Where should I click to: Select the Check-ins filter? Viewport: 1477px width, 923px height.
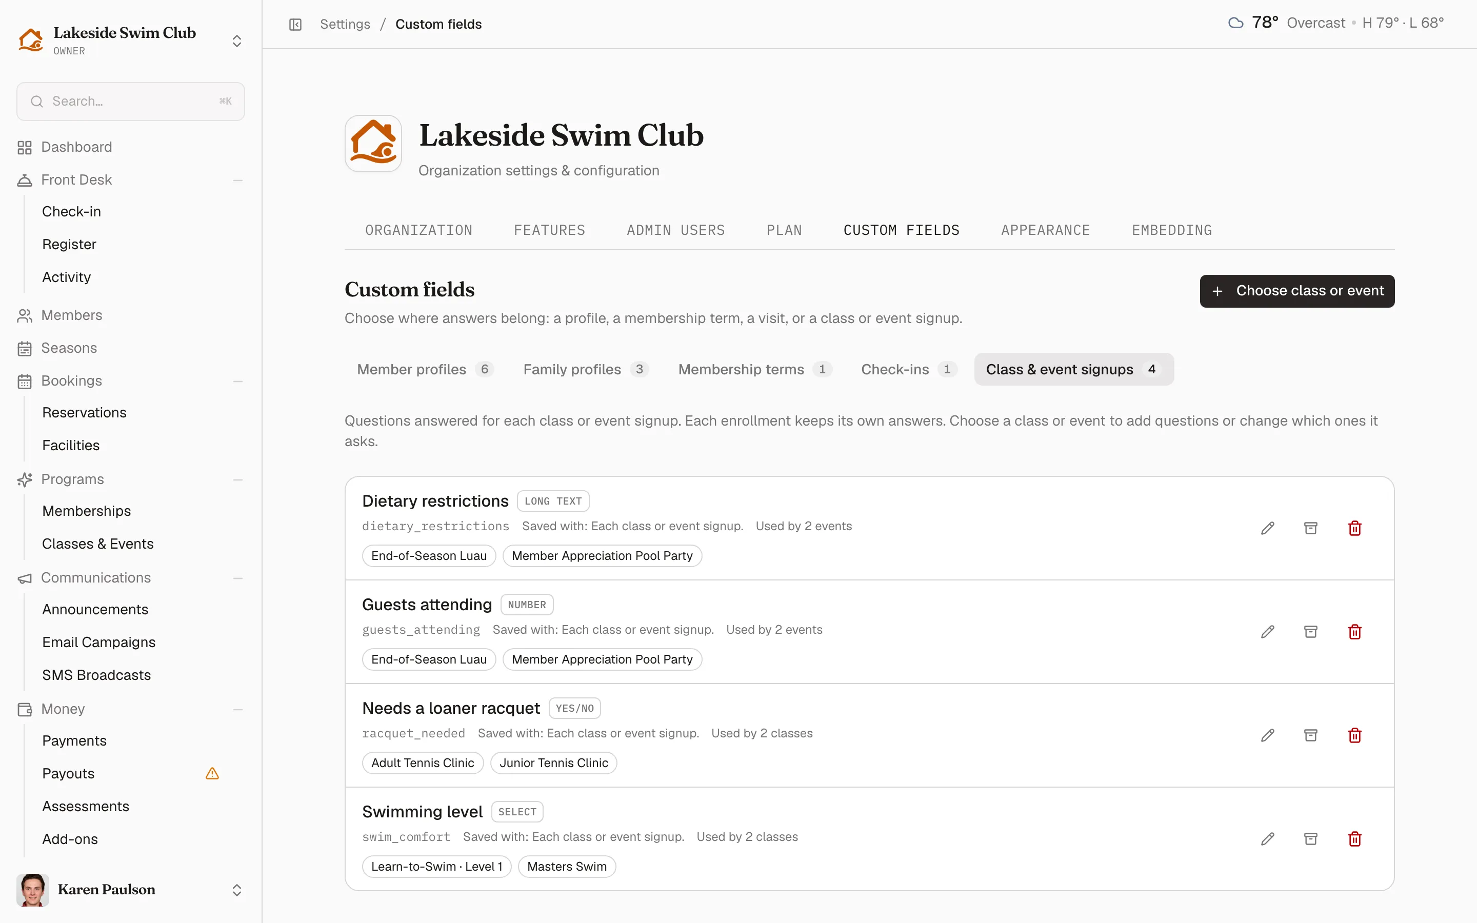tap(908, 369)
